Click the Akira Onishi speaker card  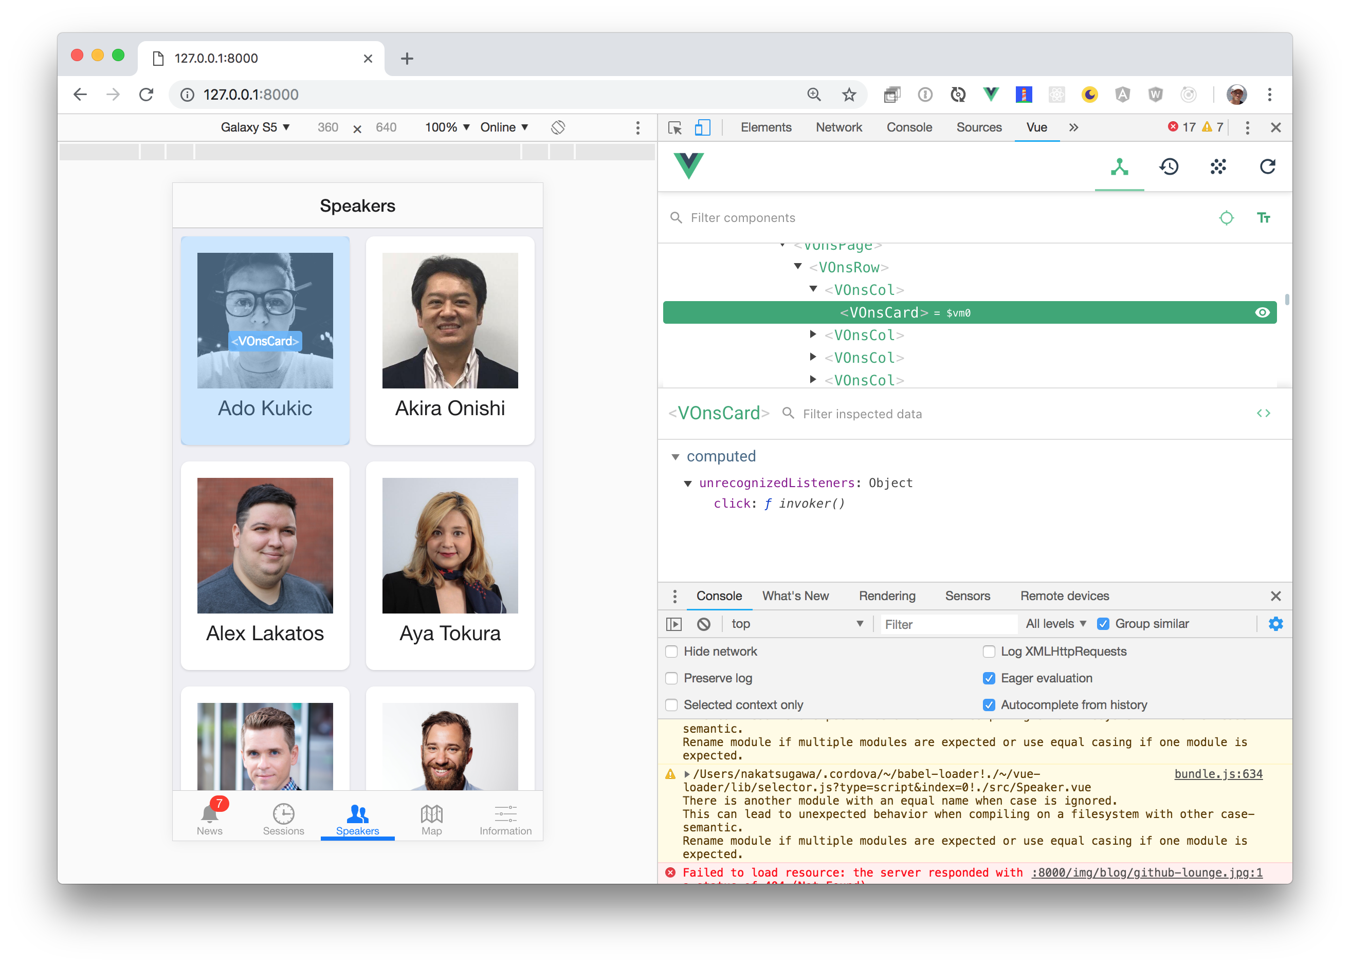[450, 341]
